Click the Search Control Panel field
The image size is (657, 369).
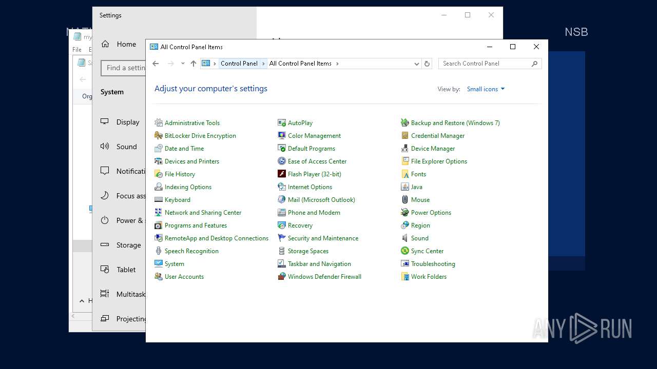tap(490, 64)
